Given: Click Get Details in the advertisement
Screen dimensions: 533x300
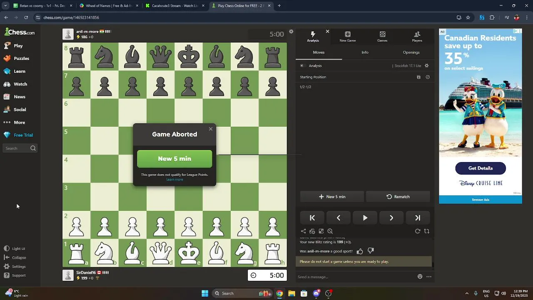Looking at the screenshot, I should pos(481,168).
